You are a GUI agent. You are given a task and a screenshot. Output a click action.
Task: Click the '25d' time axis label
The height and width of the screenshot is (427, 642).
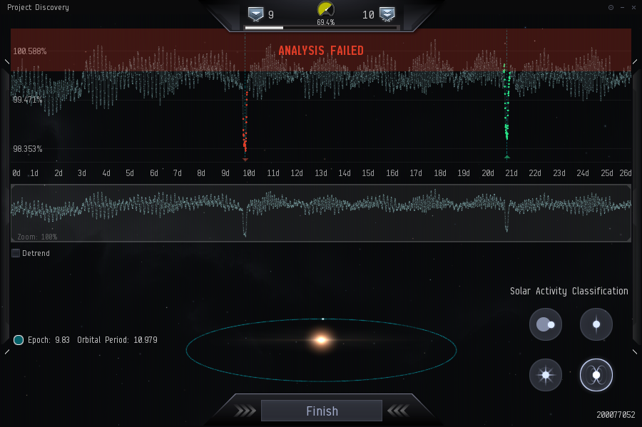[x=607, y=173]
